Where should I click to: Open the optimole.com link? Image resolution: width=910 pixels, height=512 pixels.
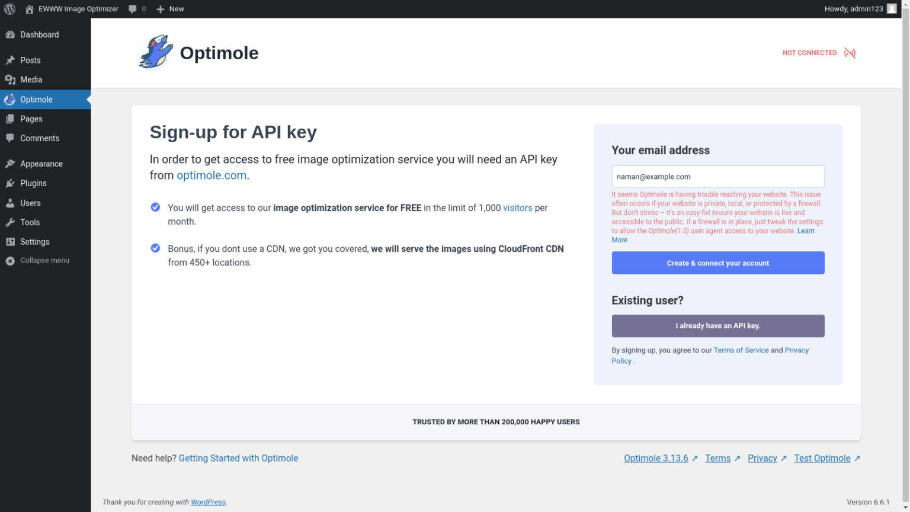(212, 175)
